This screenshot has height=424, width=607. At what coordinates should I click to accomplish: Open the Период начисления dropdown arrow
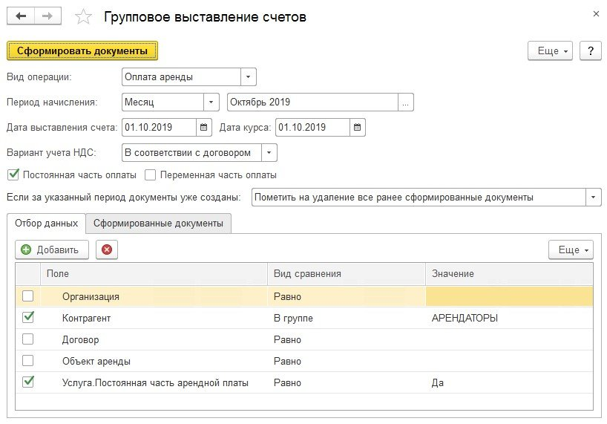(211, 102)
